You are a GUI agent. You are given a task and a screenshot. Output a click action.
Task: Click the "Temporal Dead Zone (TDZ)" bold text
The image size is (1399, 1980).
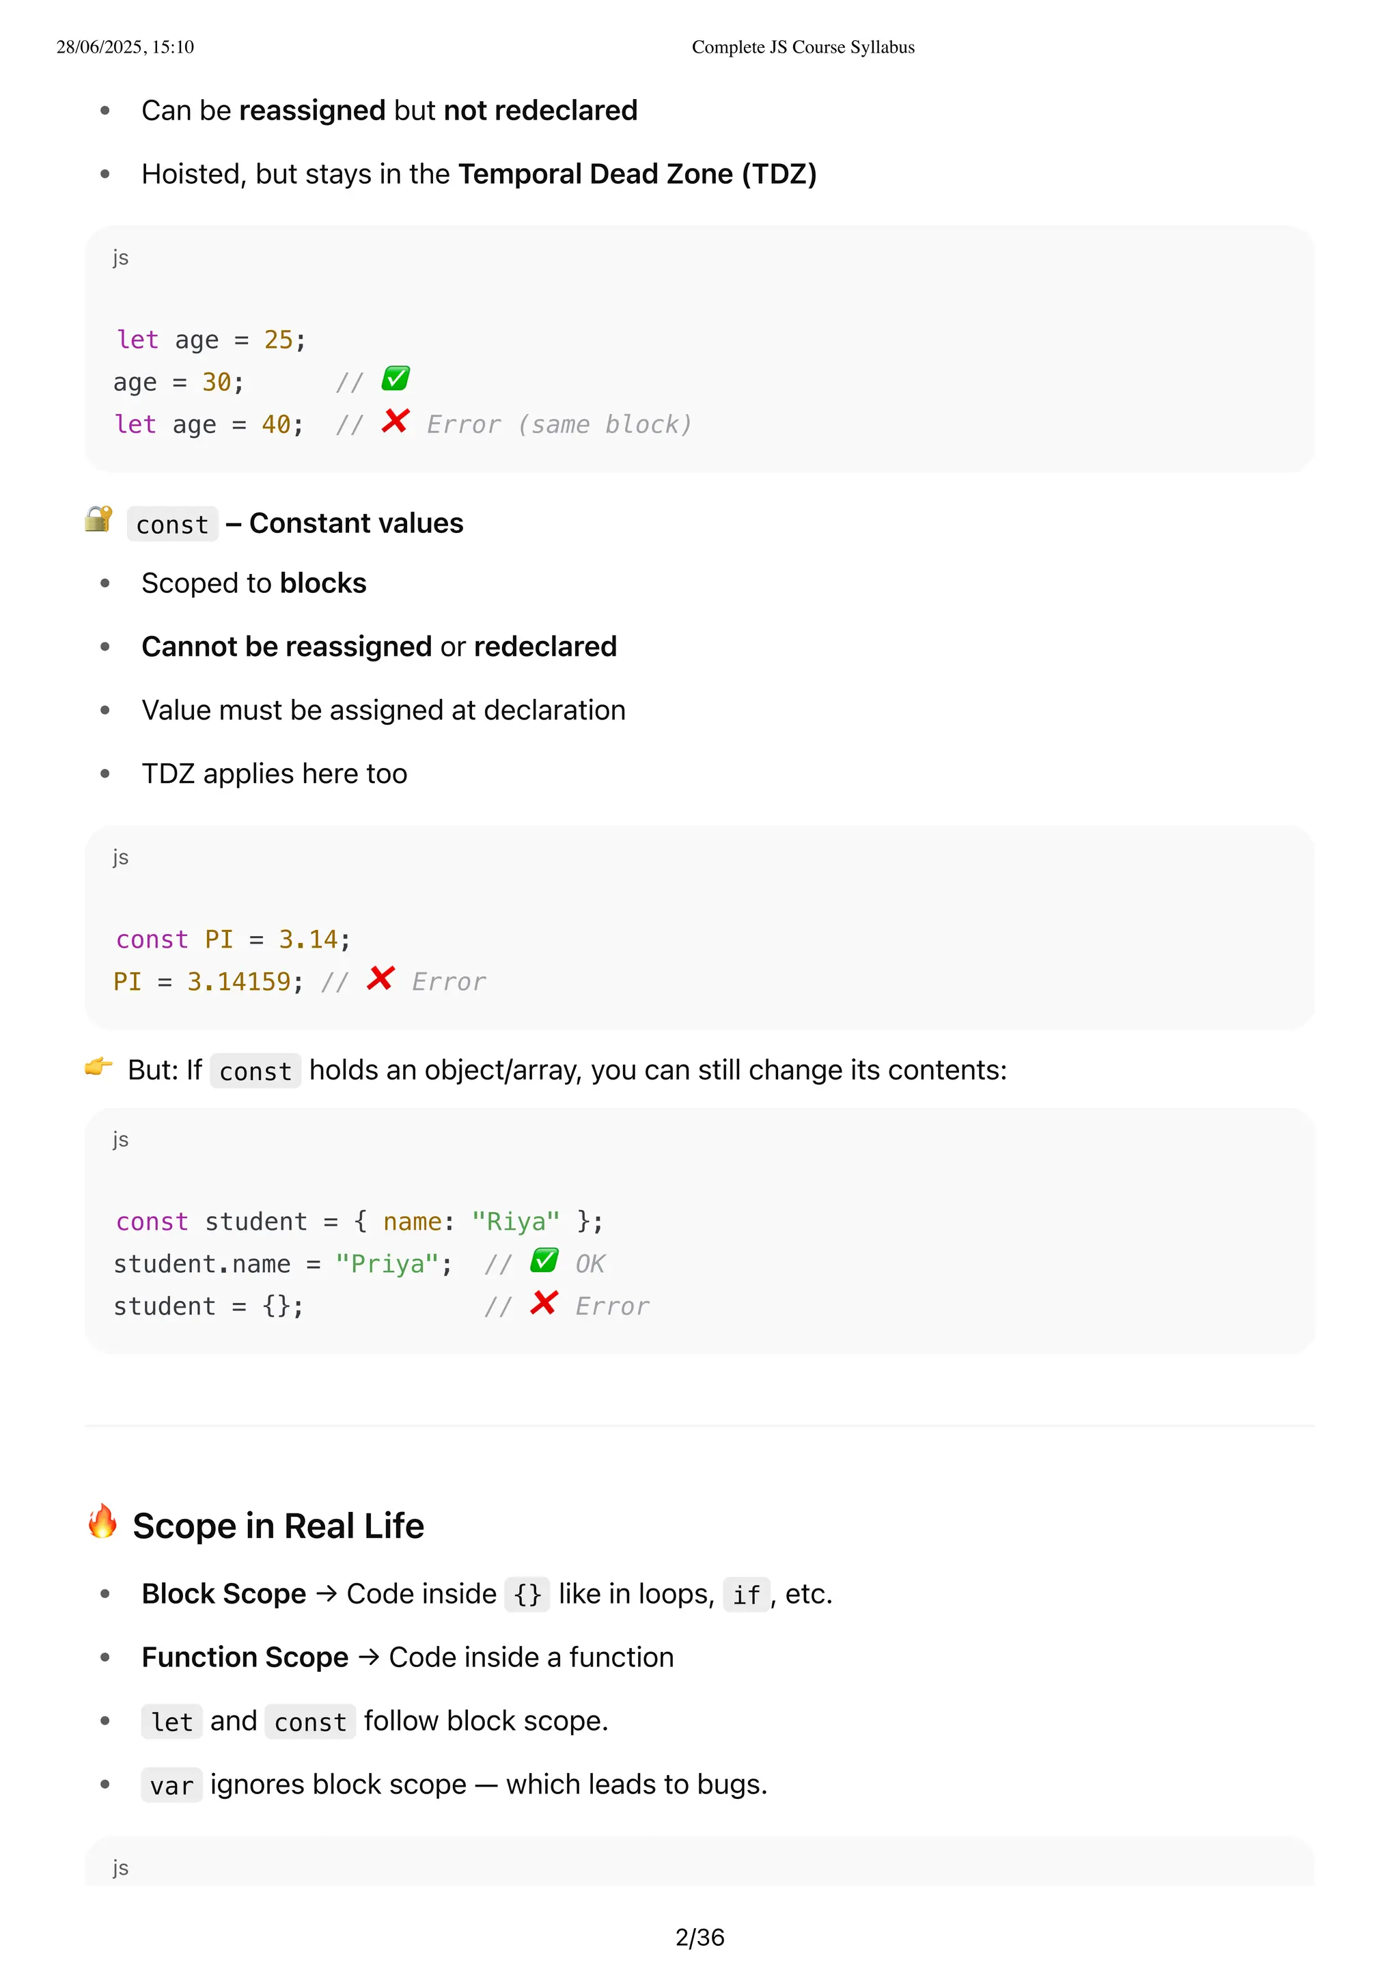pos(637,174)
